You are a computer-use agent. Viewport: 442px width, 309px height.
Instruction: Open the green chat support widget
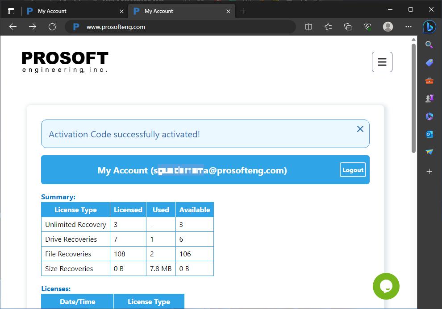click(386, 286)
